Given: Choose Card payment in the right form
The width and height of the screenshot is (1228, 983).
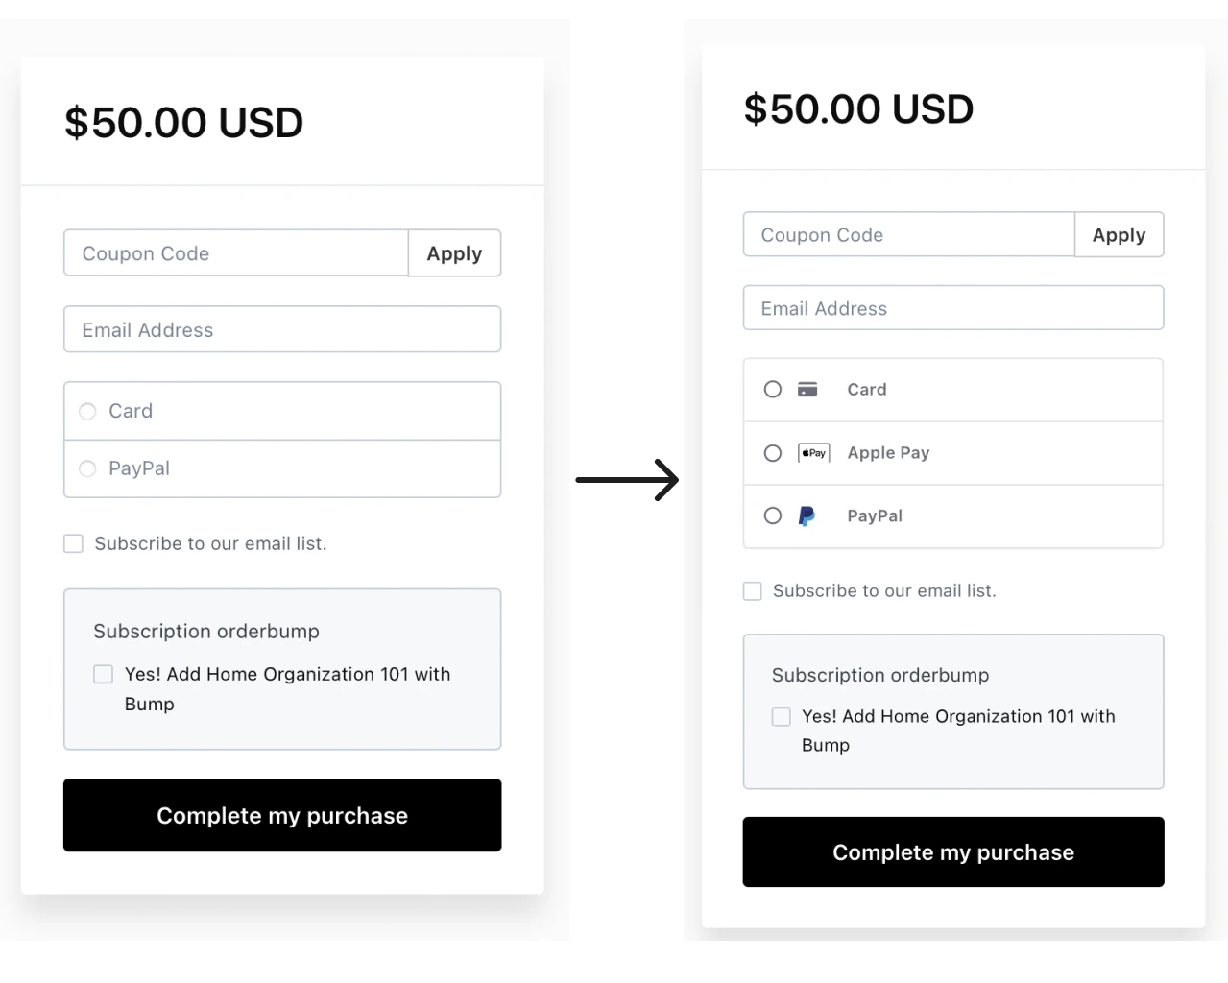Looking at the screenshot, I should pos(772,390).
